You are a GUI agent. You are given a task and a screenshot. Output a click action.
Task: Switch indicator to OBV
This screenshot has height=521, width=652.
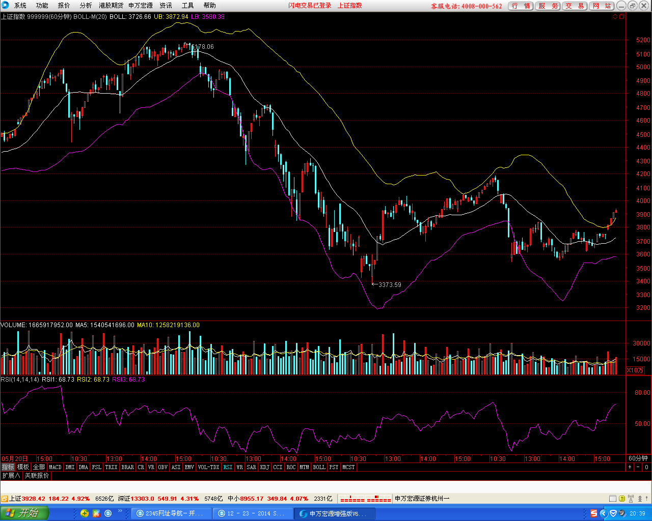click(x=163, y=467)
